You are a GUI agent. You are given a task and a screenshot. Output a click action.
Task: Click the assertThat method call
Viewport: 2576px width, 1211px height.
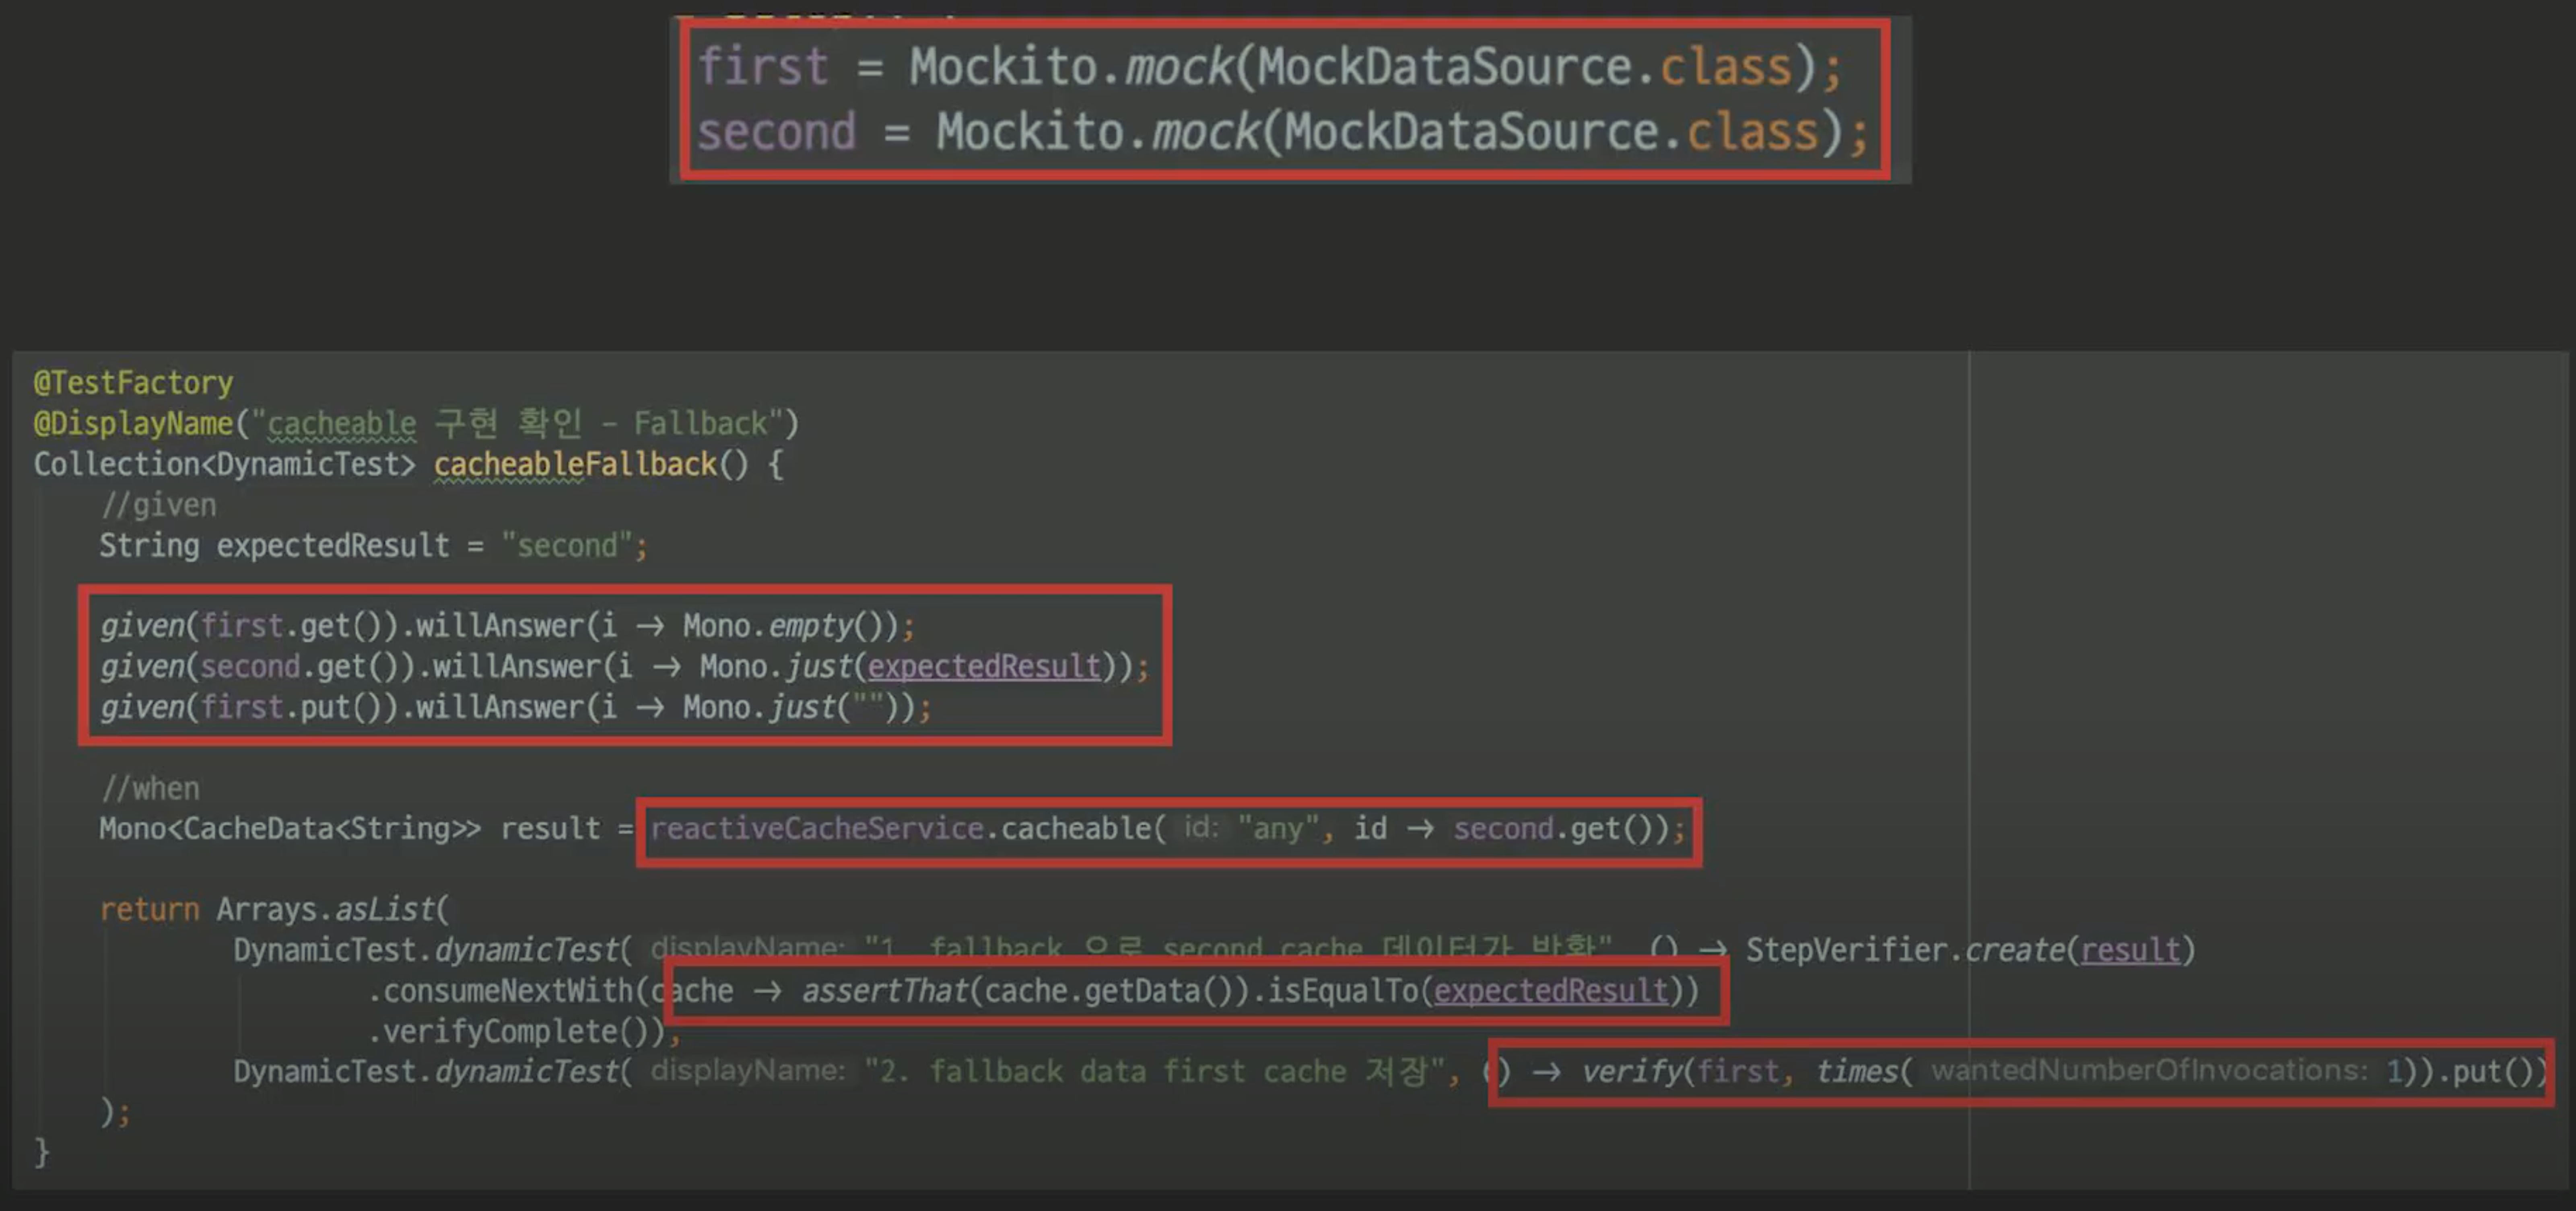pos(884,991)
